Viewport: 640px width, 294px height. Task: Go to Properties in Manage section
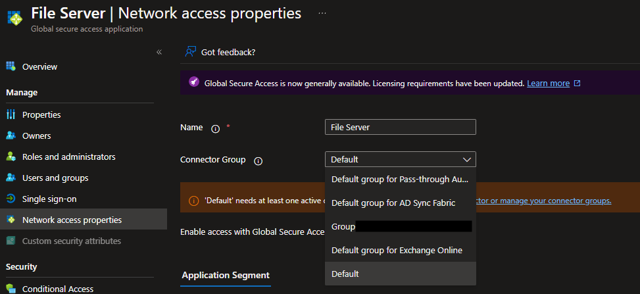41,114
